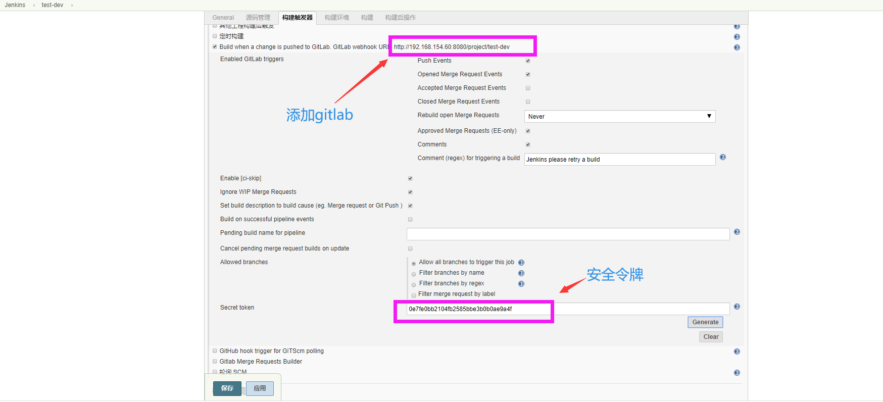Viewport: 883px width, 402px height.
Task: Enable Accepted Merge Request Events
Action: (x=528, y=88)
